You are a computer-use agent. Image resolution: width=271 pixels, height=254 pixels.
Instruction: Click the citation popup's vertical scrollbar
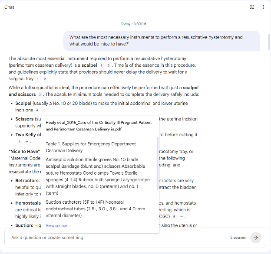[158, 163]
